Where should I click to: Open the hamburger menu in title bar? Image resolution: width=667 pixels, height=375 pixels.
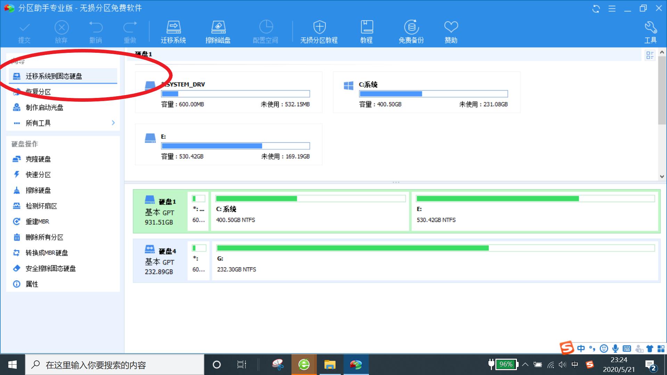[x=612, y=9]
